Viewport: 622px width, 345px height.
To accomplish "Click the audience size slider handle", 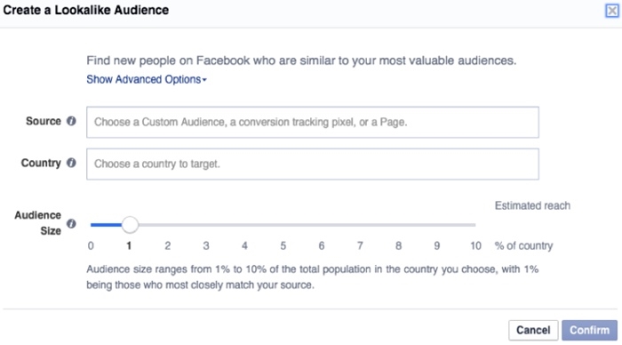I will (x=130, y=225).
